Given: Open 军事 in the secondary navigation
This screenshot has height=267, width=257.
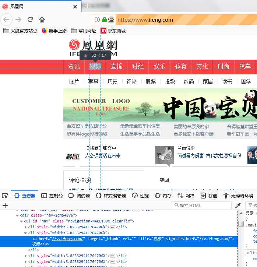Looking at the screenshot, I should [x=93, y=81].
